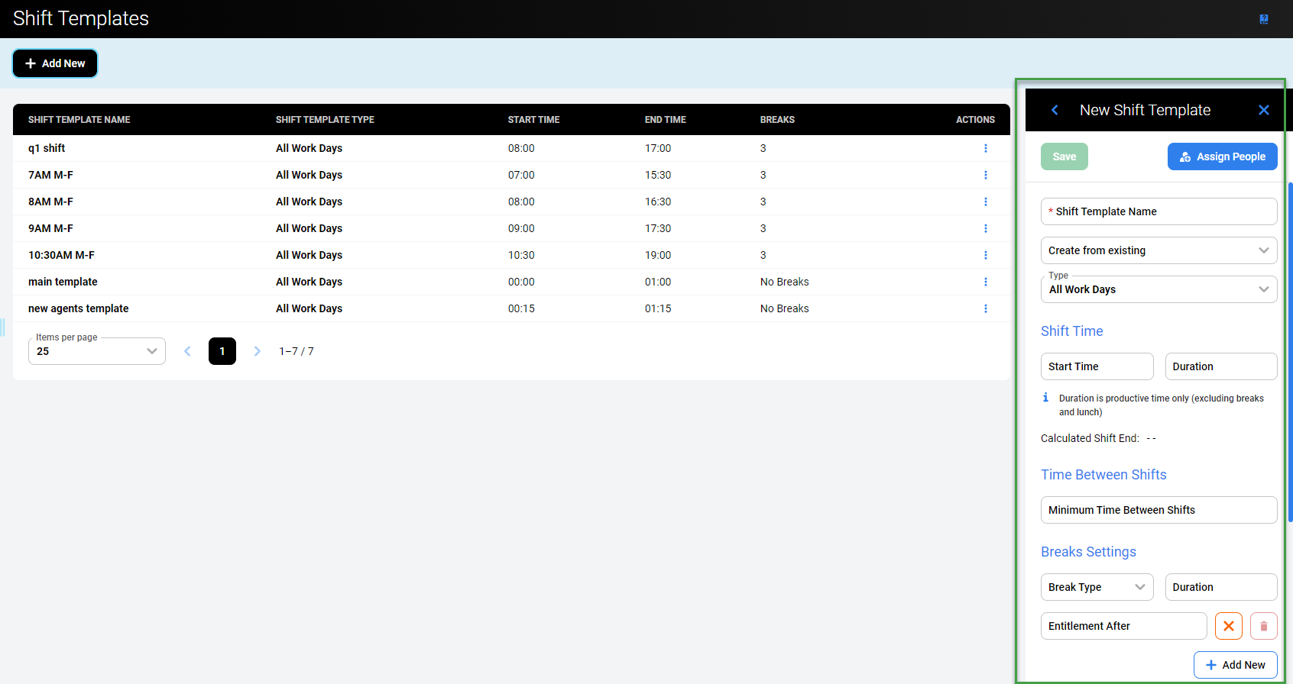Viewport: 1293px width, 684px height.
Task: Open the Break Type dropdown
Action: [1097, 587]
